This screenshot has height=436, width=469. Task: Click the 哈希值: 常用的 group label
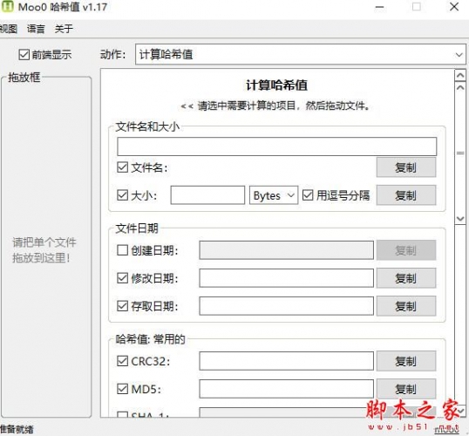click(151, 339)
